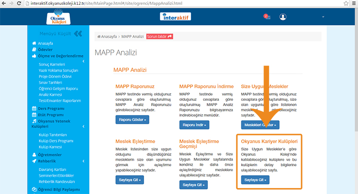The height and width of the screenshot is (194, 358).
Task: Select Test/Envanter Raporlarım submenu item
Action: pyautogui.click(x=60, y=100)
